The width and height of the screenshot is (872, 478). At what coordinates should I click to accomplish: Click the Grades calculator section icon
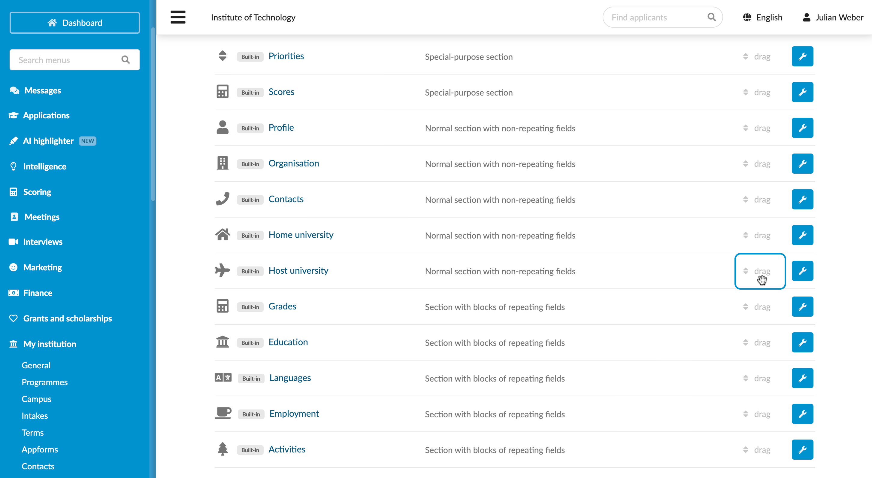click(x=223, y=306)
